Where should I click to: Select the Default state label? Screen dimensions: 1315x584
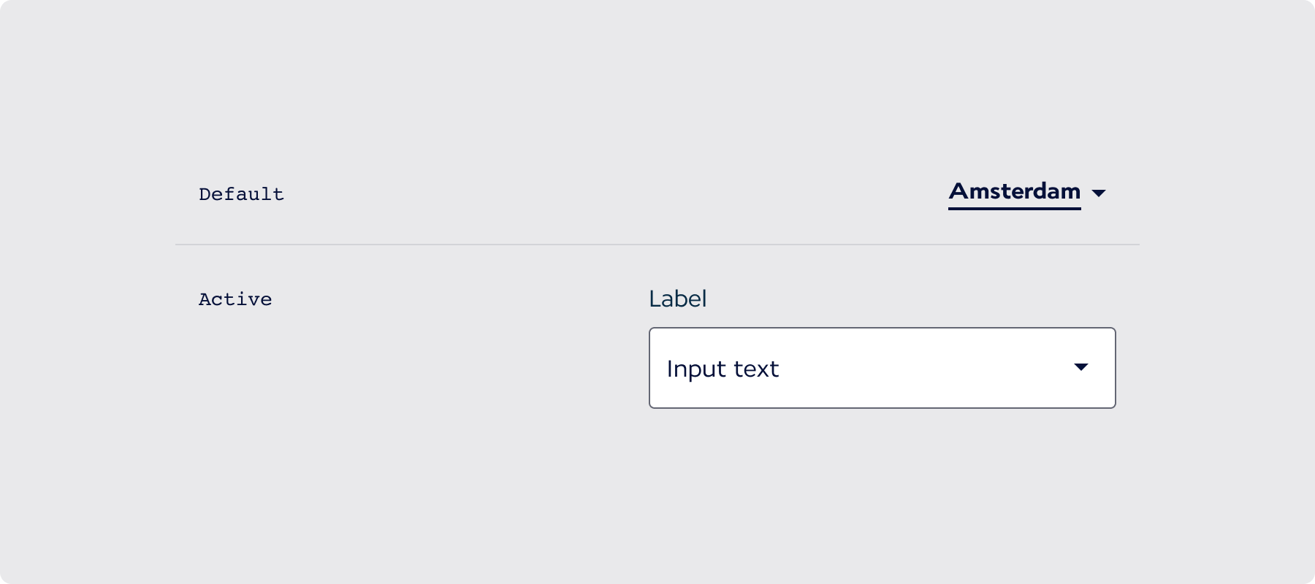coord(241,194)
